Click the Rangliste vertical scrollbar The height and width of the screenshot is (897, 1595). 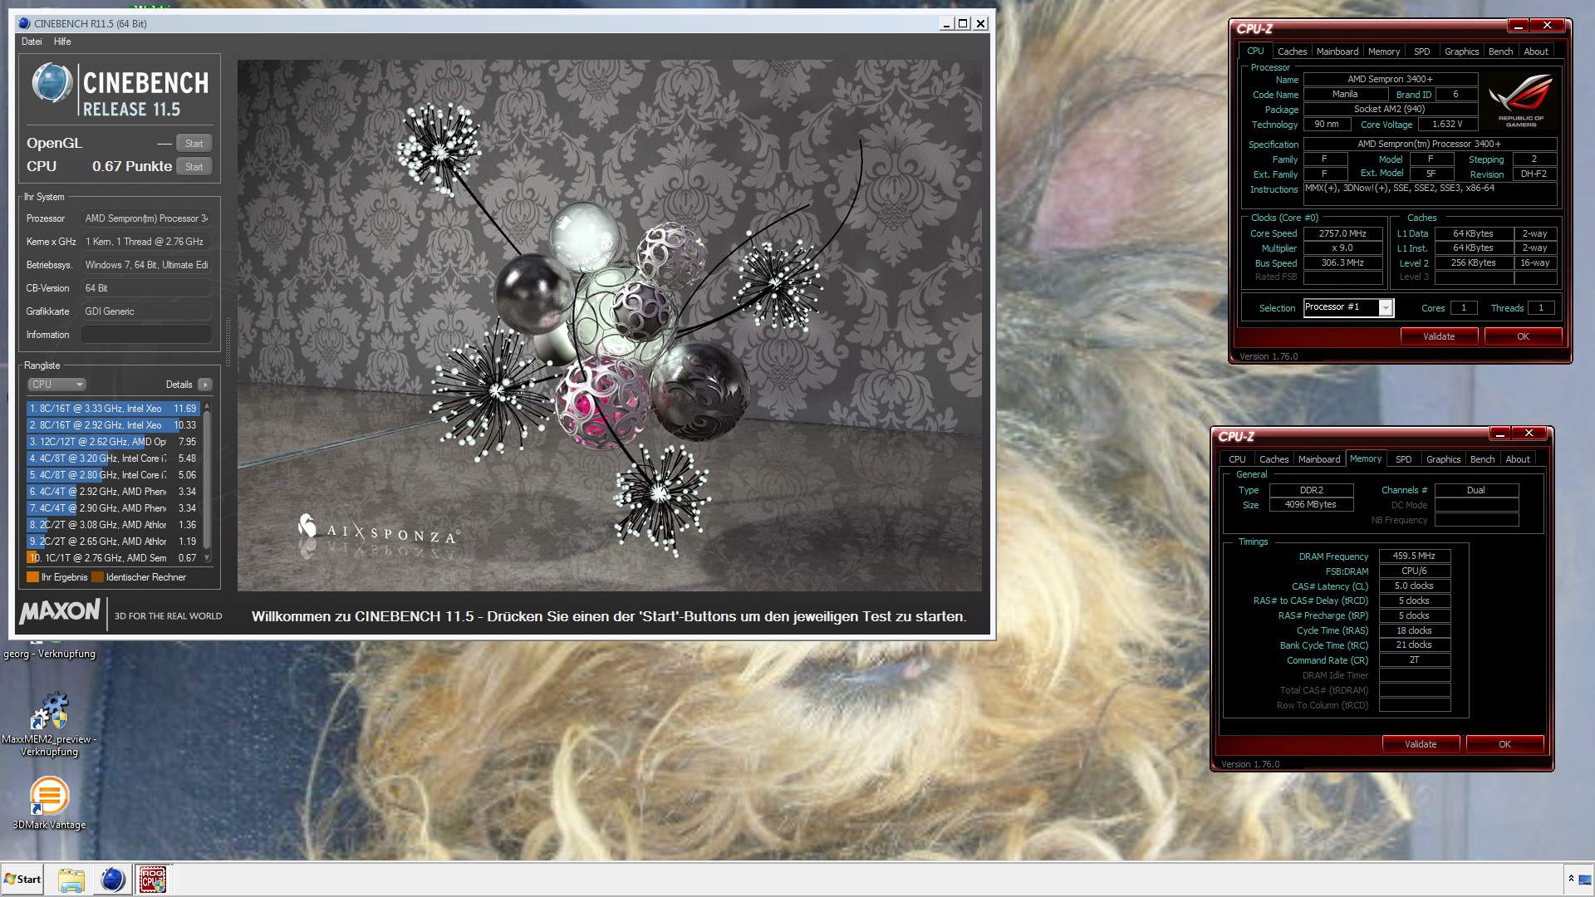[207, 483]
